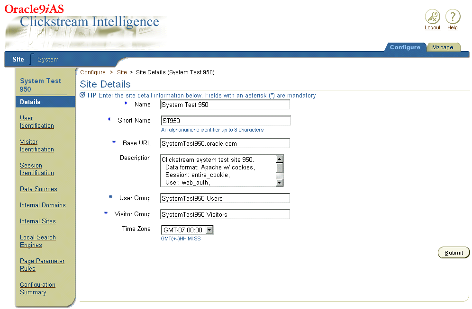The height and width of the screenshot is (309, 472).
Task: Focus the Name input field
Action: (x=225, y=105)
